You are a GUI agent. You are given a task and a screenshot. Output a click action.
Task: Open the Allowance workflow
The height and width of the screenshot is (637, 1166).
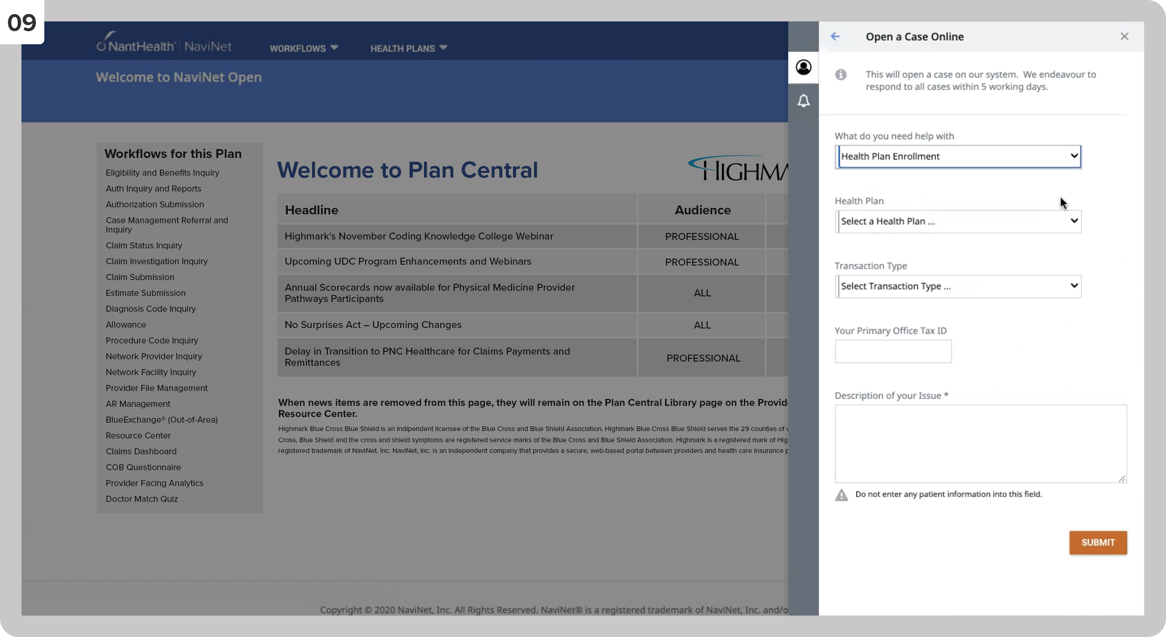click(x=126, y=325)
